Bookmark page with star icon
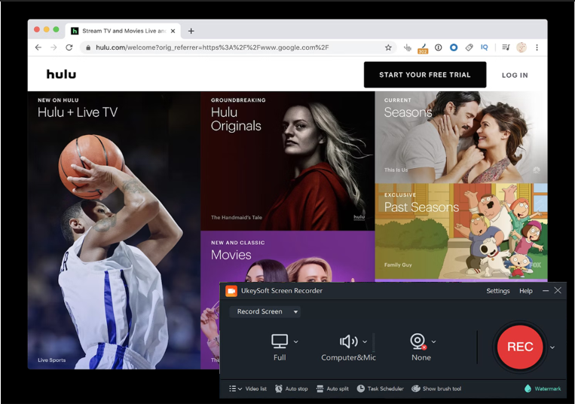 click(388, 47)
